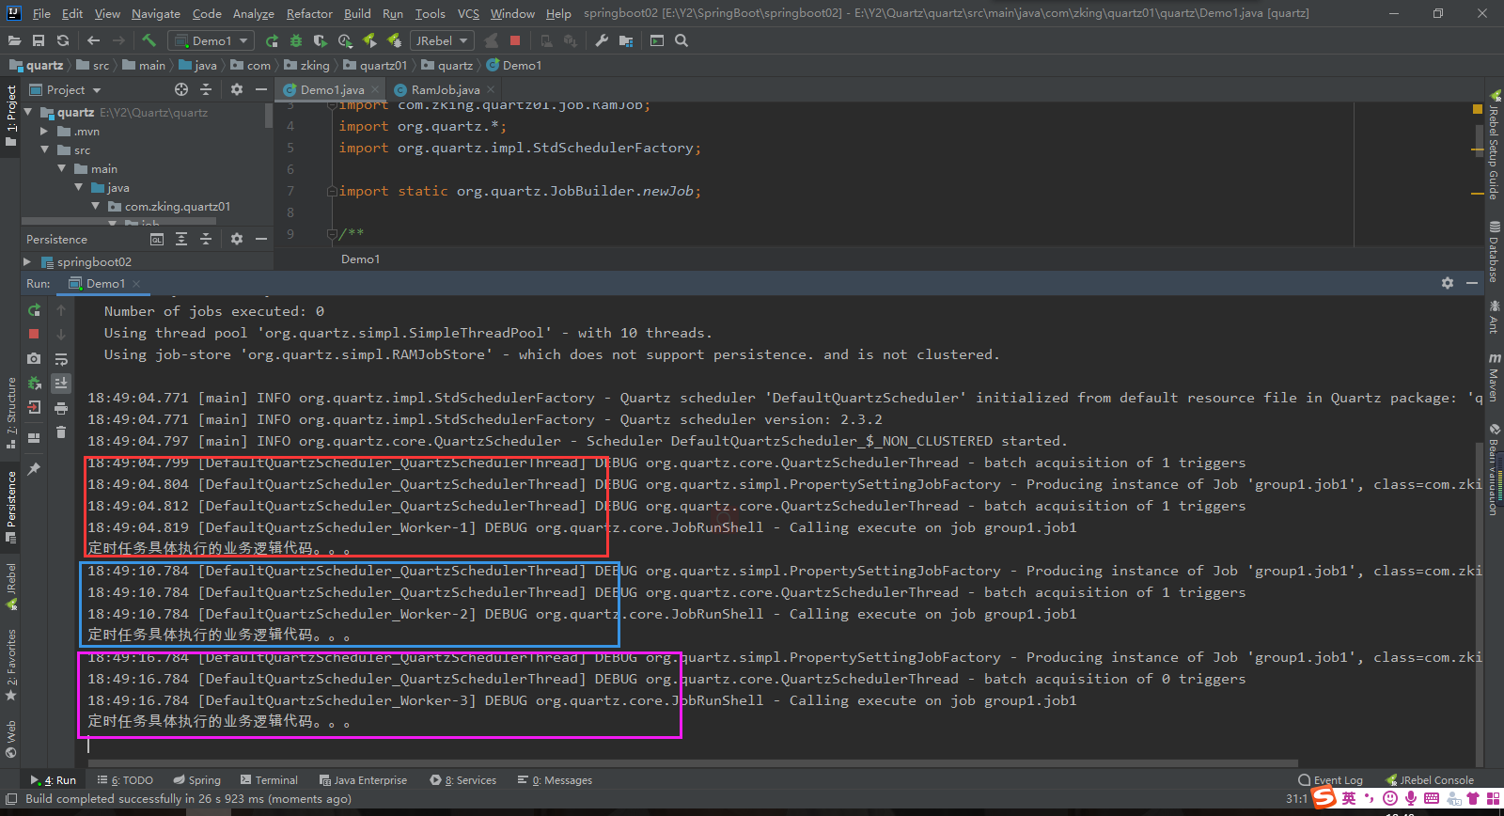Click the Debug with JRebel rocket icon
1504x816 pixels.
click(394, 40)
